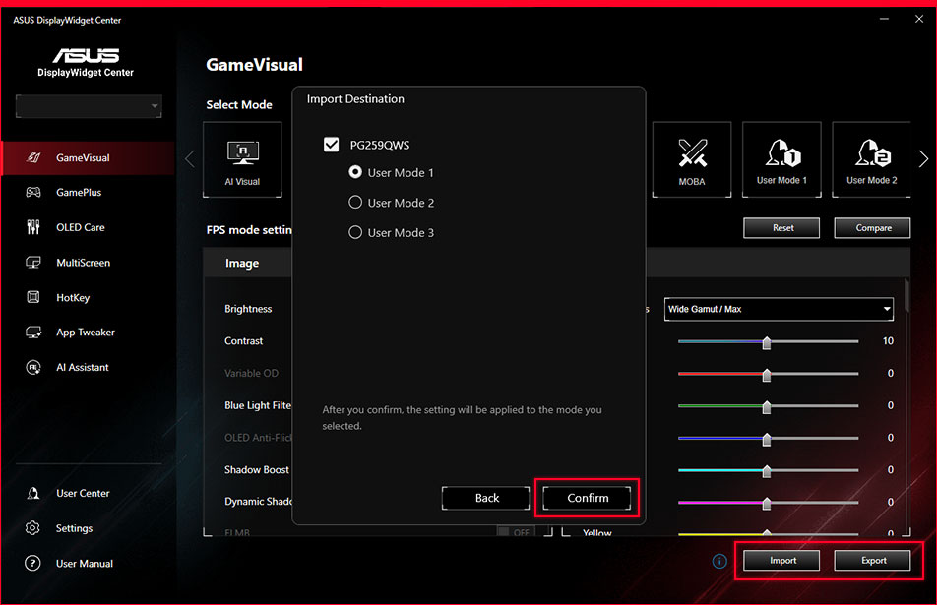Click the Contrast setting label
This screenshot has height=605, width=937.
pyautogui.click(x=243, y=341)
